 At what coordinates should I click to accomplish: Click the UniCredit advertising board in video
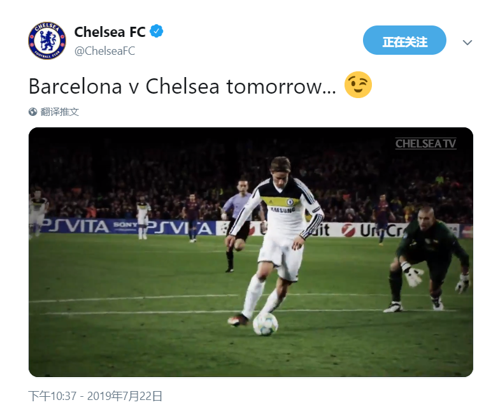373,230
